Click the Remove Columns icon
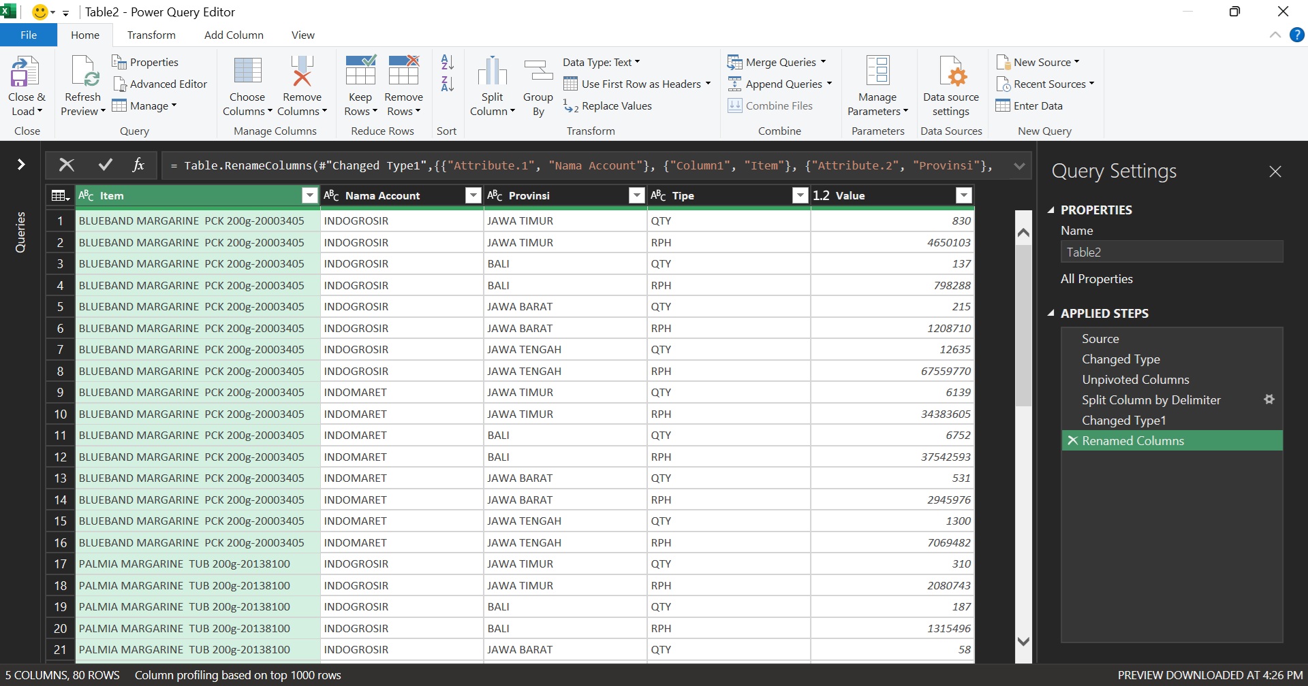Screen dimensions: 1308x686 click(x=302, y=72)
